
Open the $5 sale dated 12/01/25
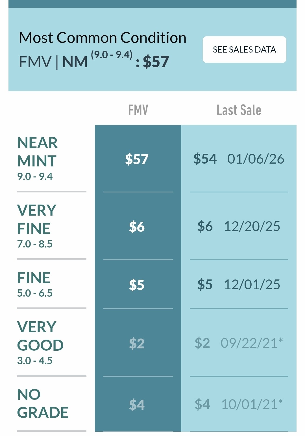pyautogui.click(x=239, y=285)
